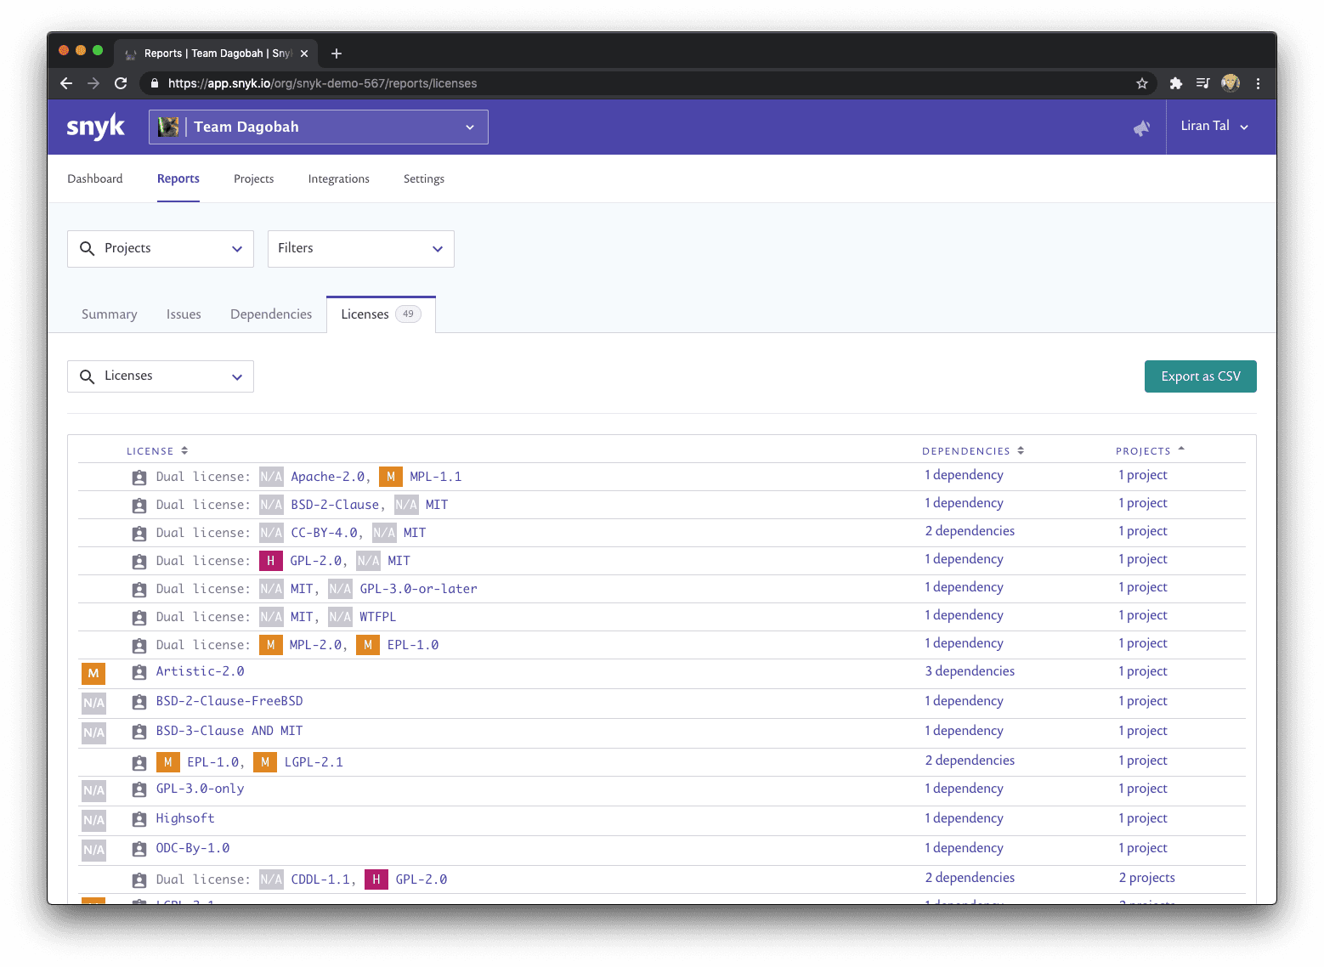Open 2 projects link for CDDL-1.1 row
The height and width of the screenshot is (967, 1324).
[x=1147, y=878]
